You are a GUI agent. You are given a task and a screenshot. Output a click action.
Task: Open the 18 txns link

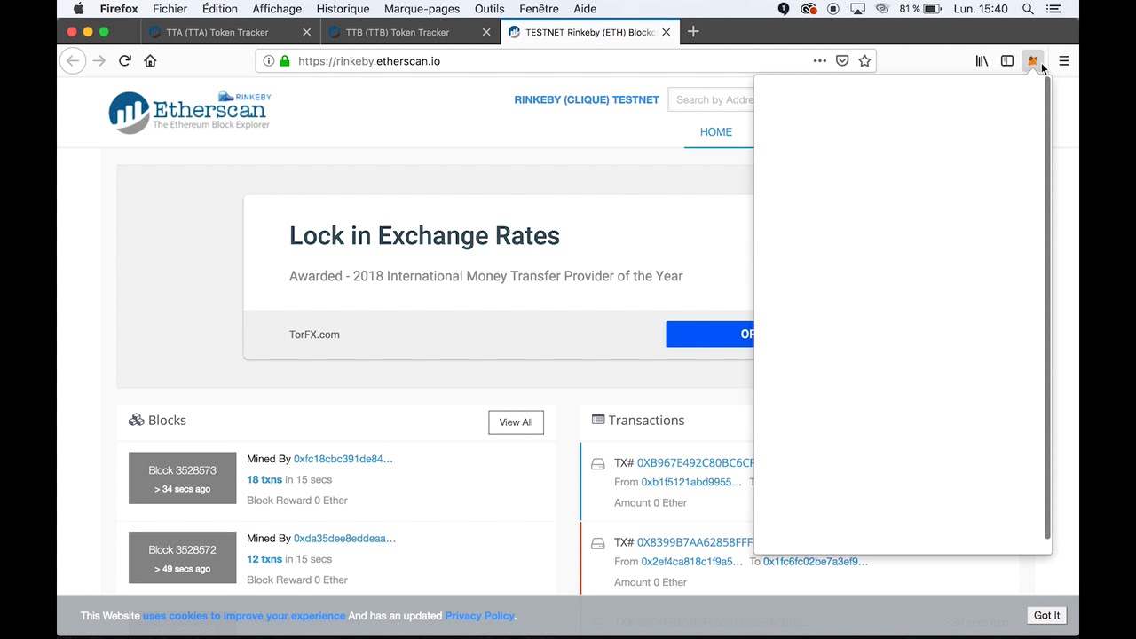[264, 480]
